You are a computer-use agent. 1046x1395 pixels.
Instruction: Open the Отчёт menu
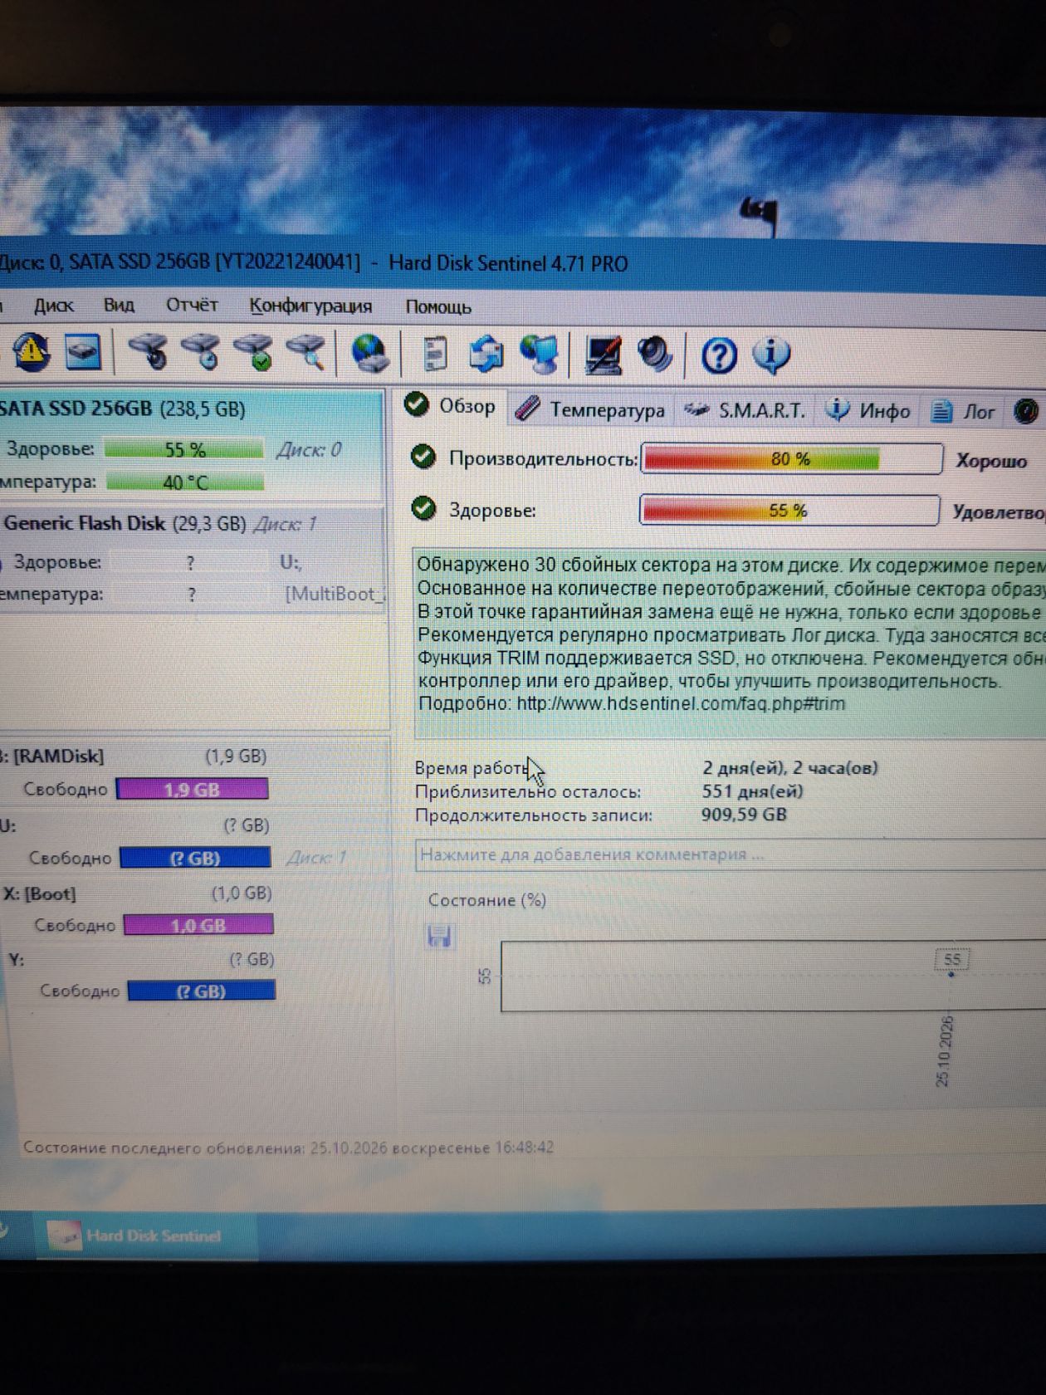(x=192, y=306)
